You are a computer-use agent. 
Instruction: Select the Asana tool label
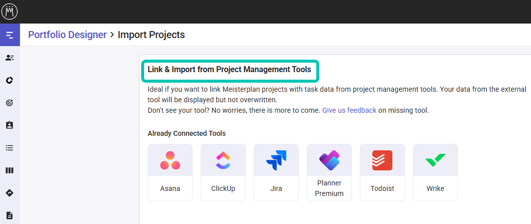click(170, 189)
